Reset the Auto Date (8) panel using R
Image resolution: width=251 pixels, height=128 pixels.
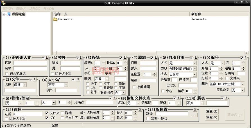tap(196, 58)
